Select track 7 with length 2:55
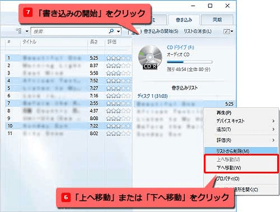This screenshot has width=280, height=212. (68, 103)
